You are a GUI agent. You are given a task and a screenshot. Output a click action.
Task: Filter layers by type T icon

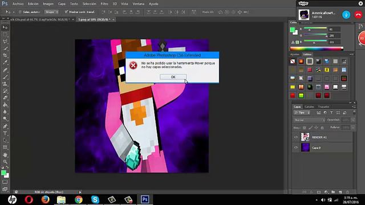click(x=331, y=113)
